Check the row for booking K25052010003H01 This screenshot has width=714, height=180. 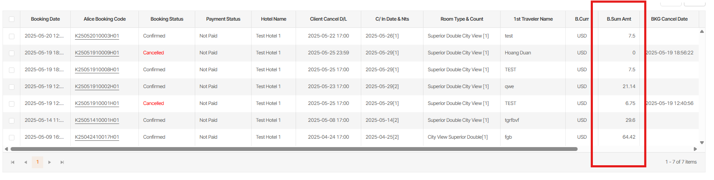[11, 36]
